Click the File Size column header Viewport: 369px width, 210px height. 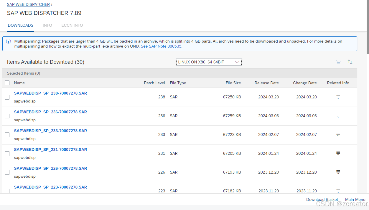pyautogui.click(x=233, y=83)
